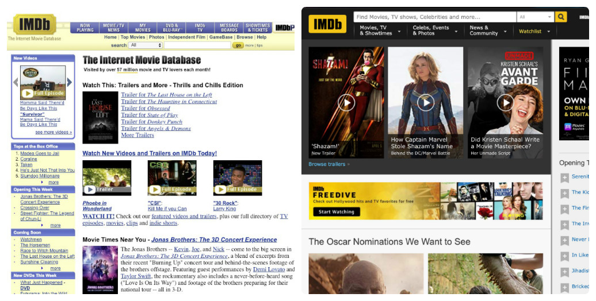Open the Message Boards tab
The image size is (596, 301).
point(229,28)
